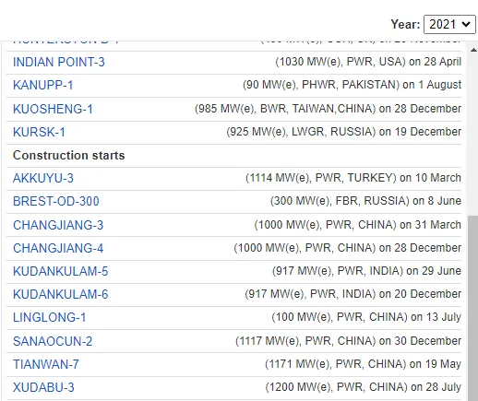Open the KANUPP-1 reactor link

coord(42,85)
